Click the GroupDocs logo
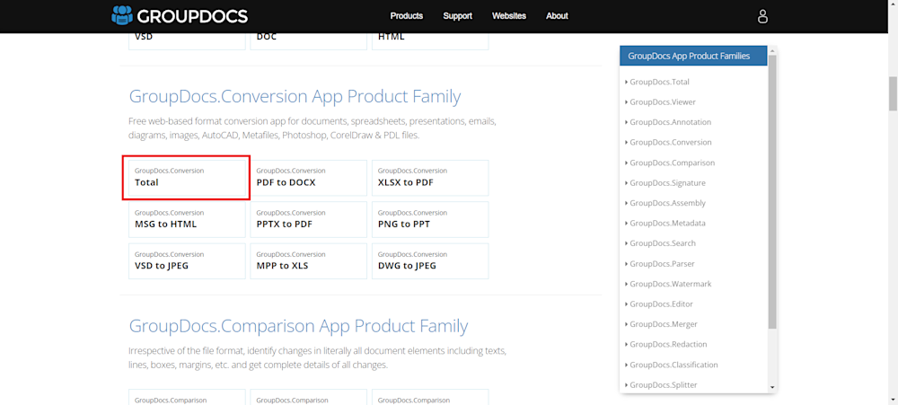The image size is (898, 405). (x=180, y=15)
